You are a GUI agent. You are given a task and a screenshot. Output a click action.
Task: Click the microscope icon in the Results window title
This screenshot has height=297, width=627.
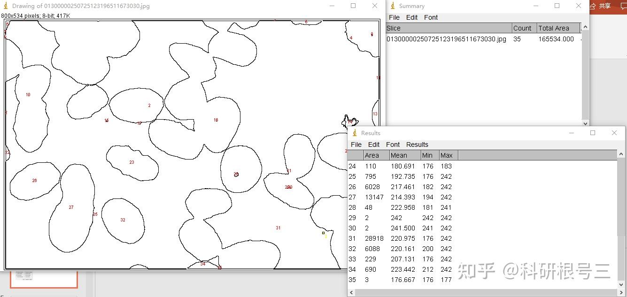coord(355,133)
